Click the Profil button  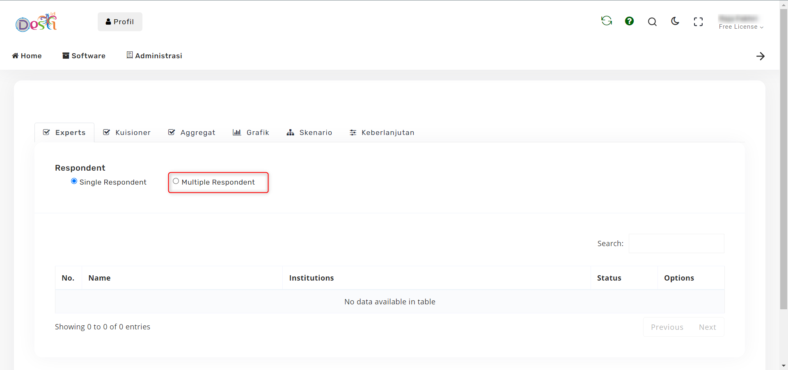coord(120,22)
